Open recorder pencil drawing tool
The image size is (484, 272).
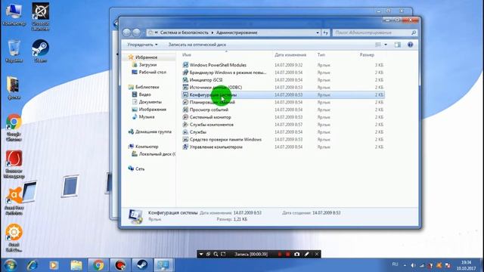click(306, 254)
